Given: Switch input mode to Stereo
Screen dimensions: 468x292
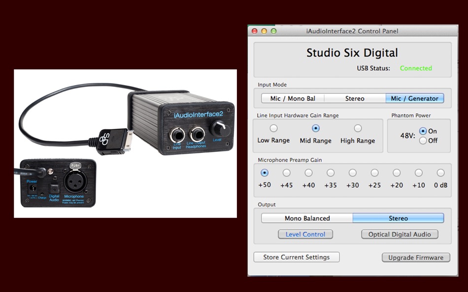Looking at the screenshot, I should point(355,98).
